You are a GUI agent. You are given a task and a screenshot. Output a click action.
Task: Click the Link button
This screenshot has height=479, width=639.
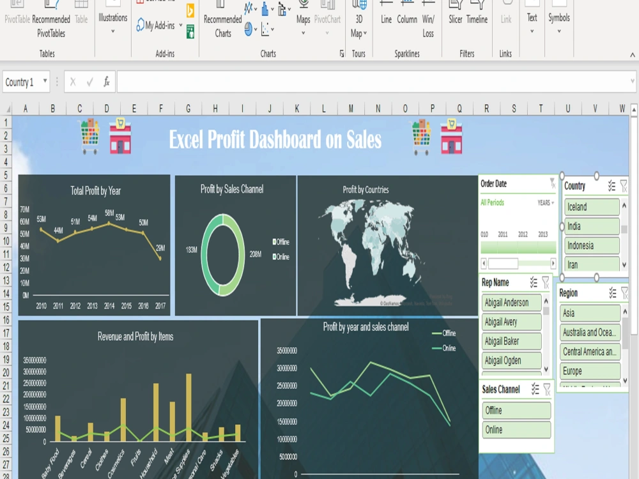[505, 13]
